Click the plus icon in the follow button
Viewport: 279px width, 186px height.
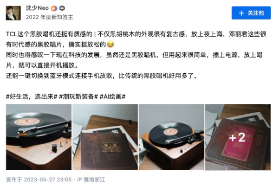241,13
